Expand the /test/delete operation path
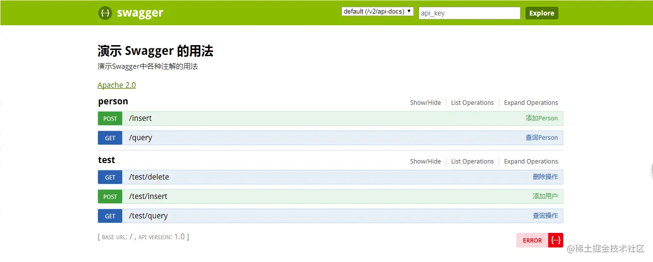This screenshot has height=262, width=653. tap(149, 177)
